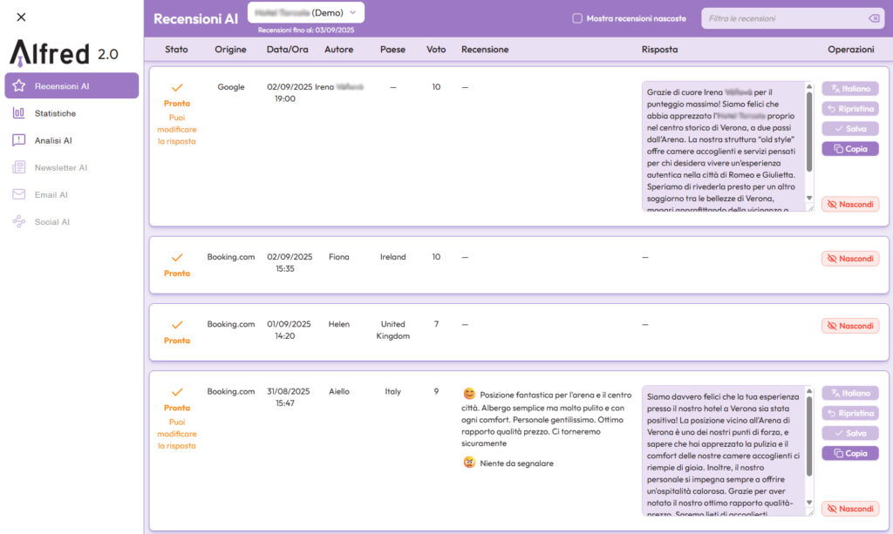Open Italiano language selector for Aiello review
Screen dimensions: 893x534
849,393
